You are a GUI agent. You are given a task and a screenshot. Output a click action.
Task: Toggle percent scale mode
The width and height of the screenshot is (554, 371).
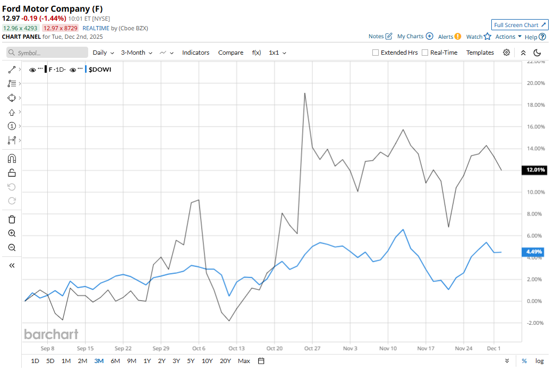tap(524, 361)
